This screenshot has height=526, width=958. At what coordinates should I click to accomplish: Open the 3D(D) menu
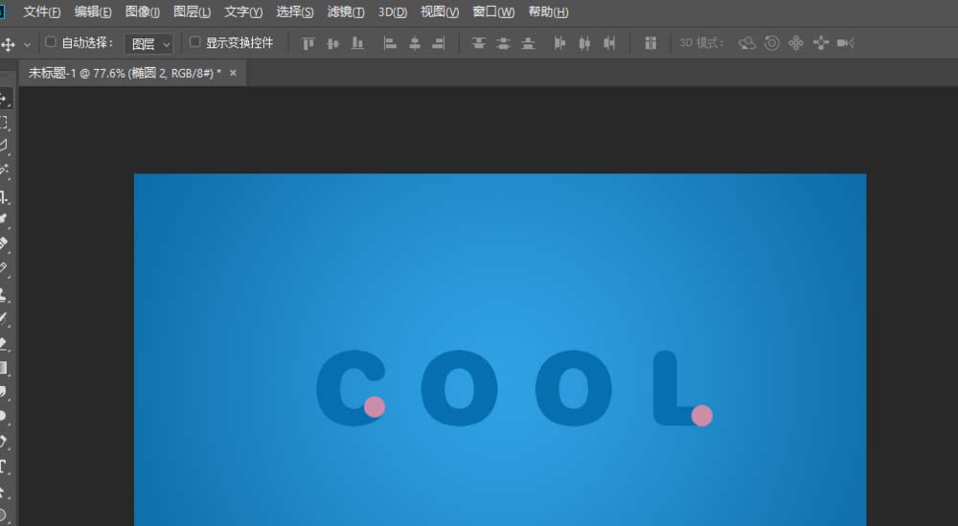pos(392,11)
